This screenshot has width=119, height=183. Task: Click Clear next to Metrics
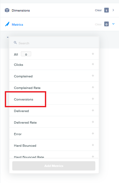(x=98, y=24)
